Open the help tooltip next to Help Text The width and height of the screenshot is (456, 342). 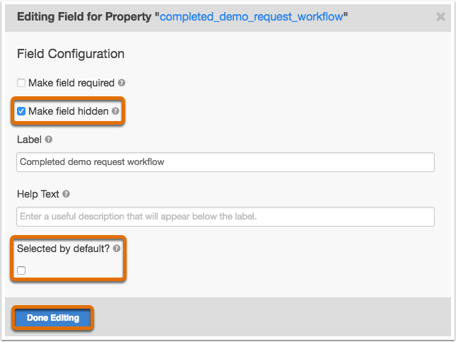(66, 194)
